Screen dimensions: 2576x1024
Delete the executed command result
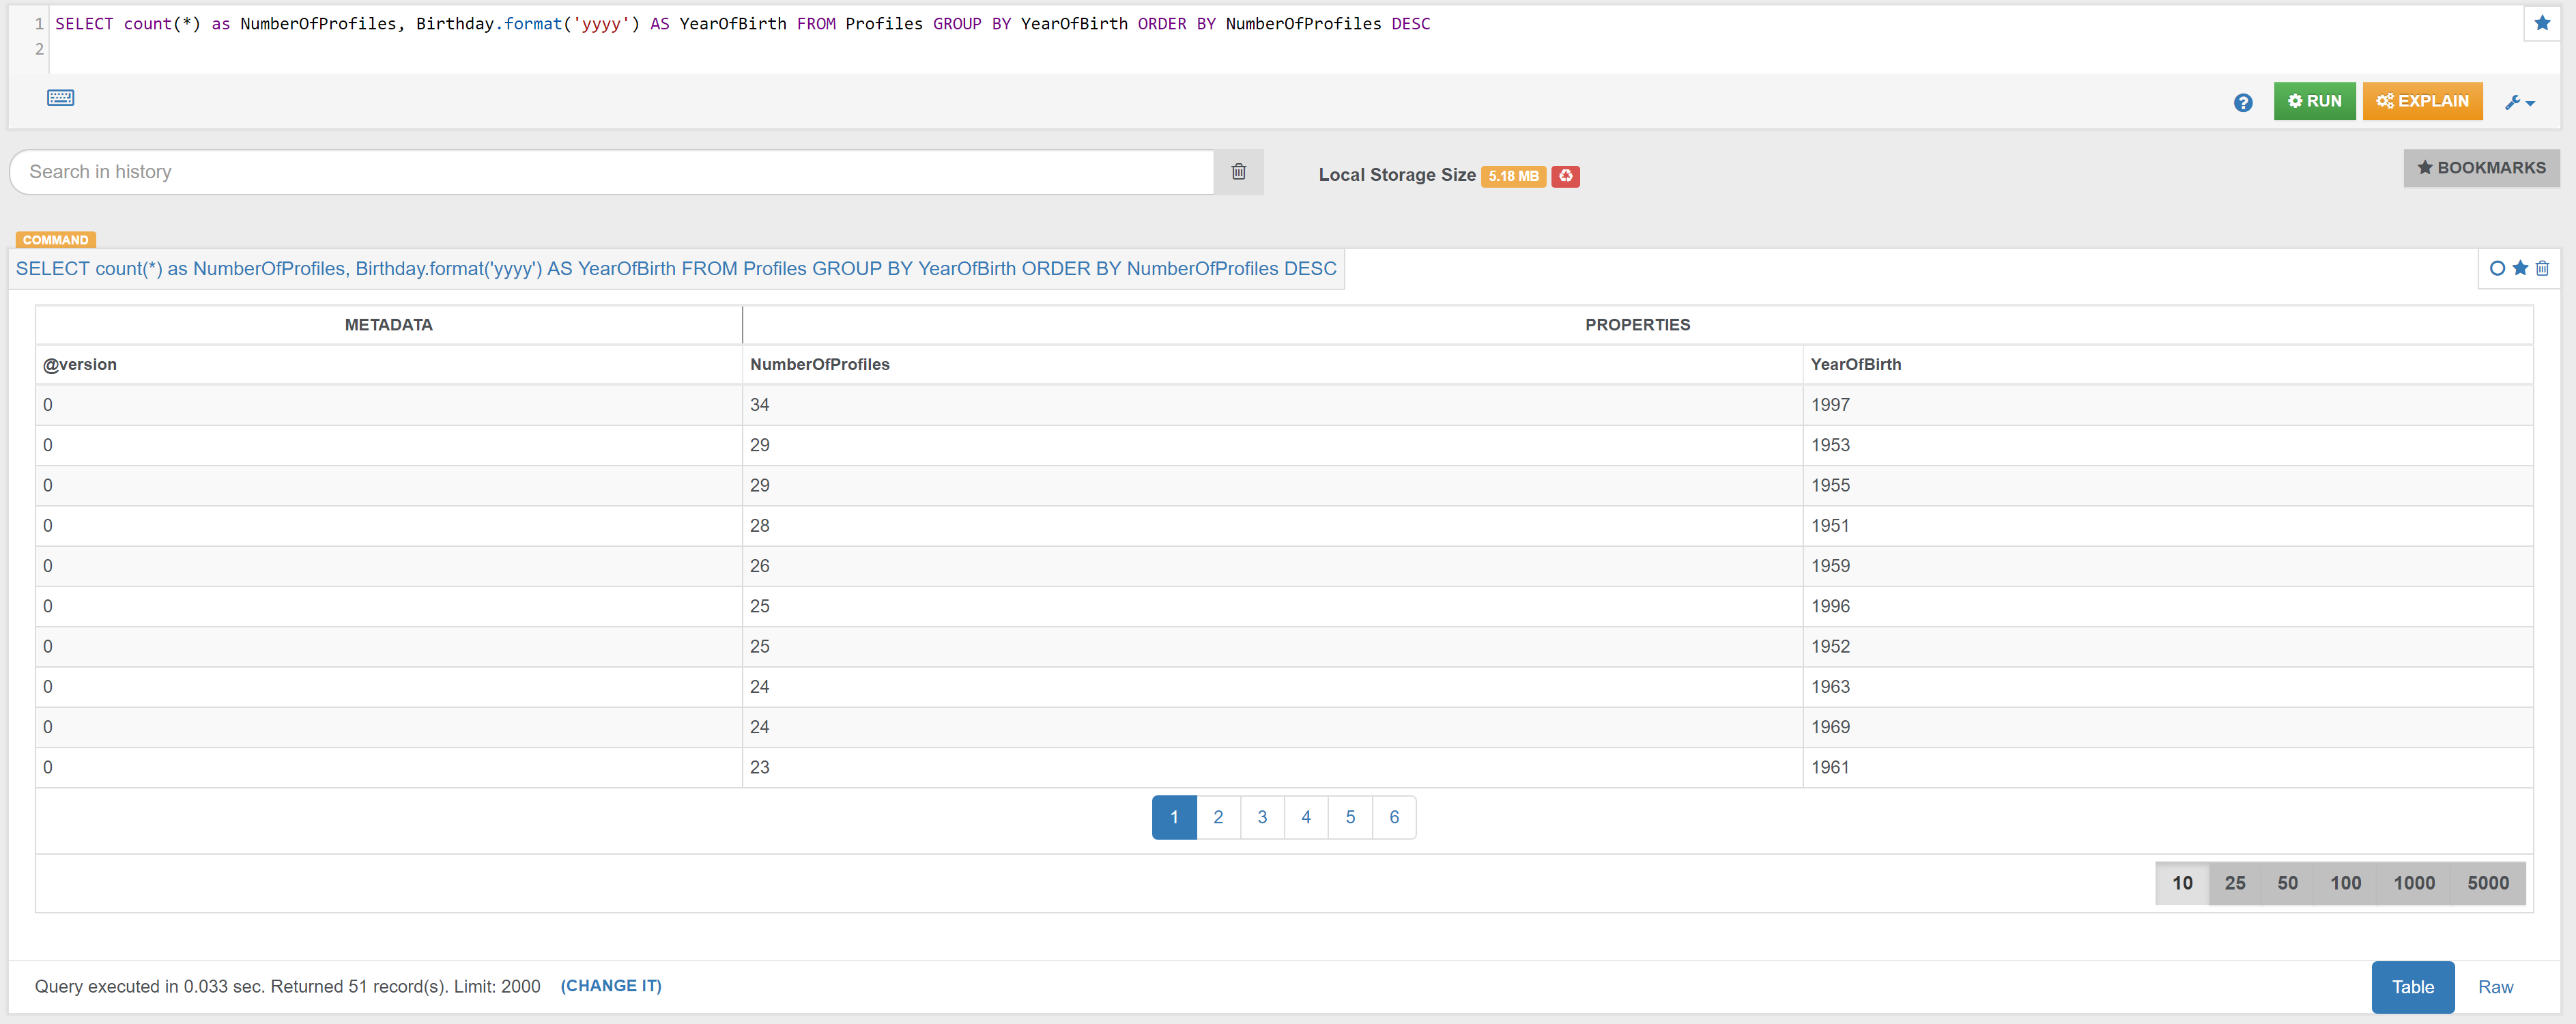(2542, 268)
